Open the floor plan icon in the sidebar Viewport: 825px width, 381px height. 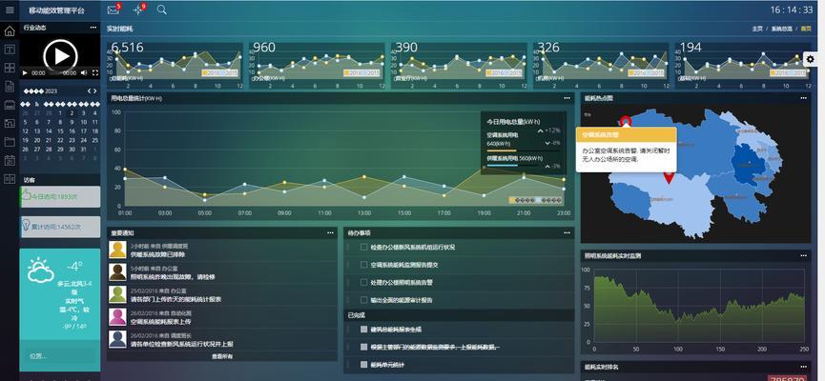(x=10, y=124)
